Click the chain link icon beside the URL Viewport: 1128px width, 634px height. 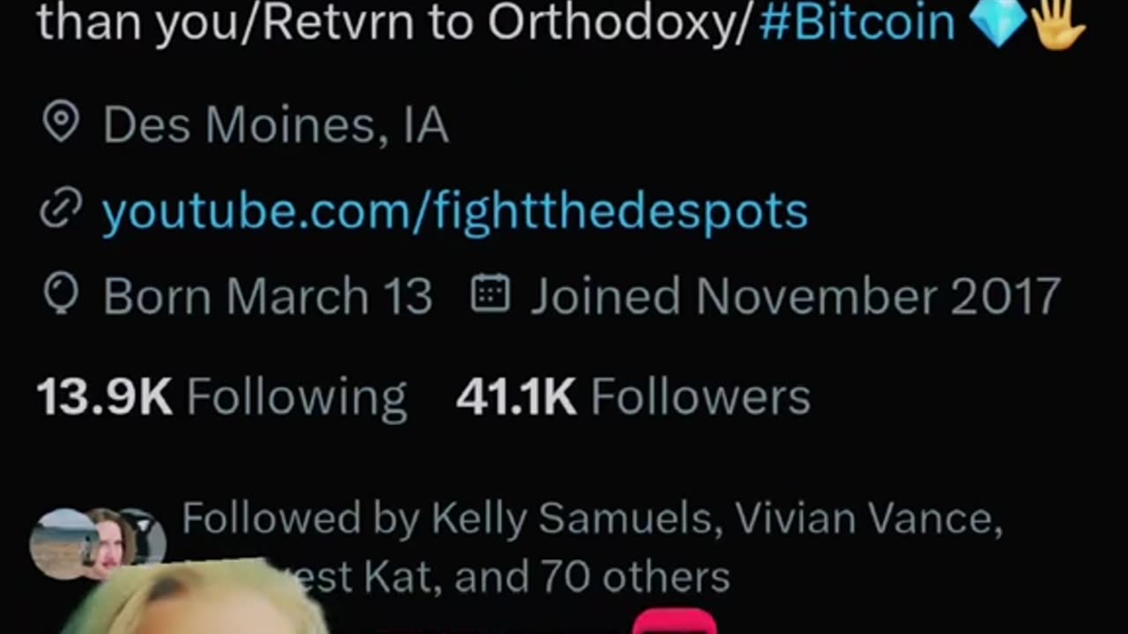click(x=61, y=210)
